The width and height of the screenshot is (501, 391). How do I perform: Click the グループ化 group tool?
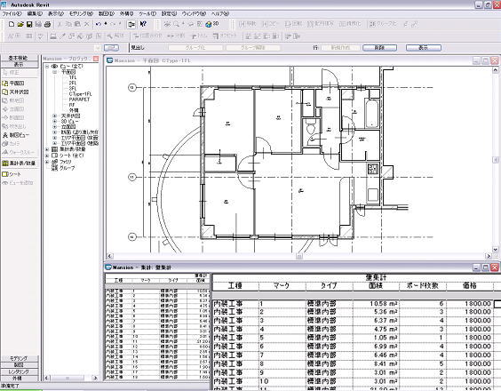pos(383,24)
